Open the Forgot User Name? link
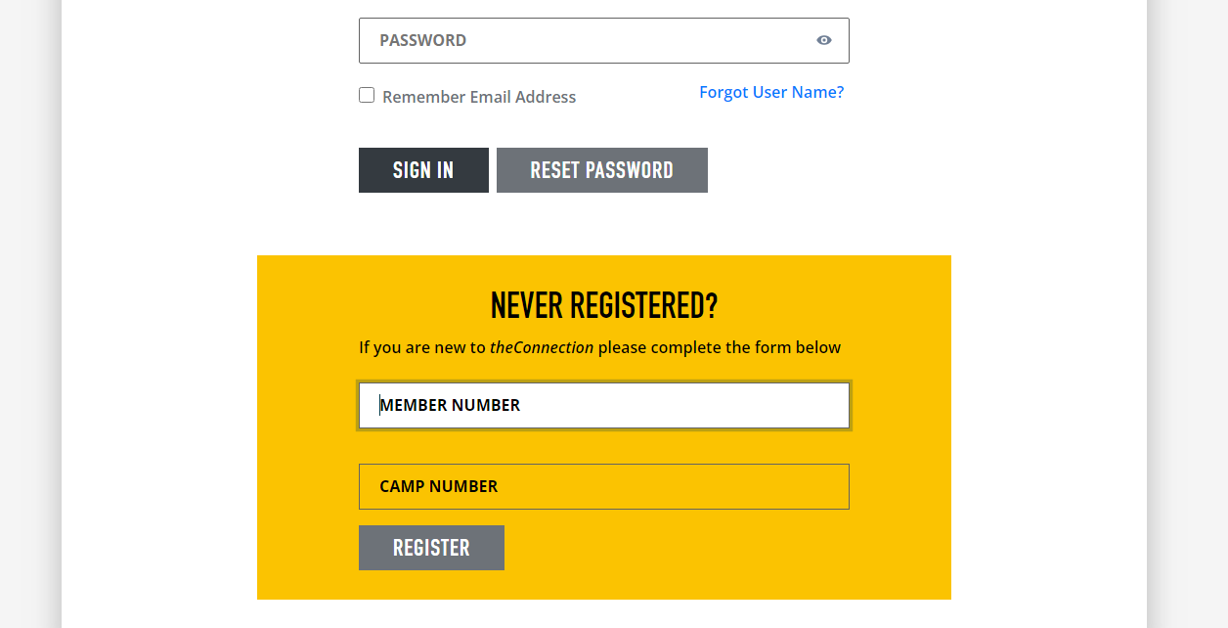Image resolution: width=1228 pixels, height=628 pixels. click(x=771, y=92)
